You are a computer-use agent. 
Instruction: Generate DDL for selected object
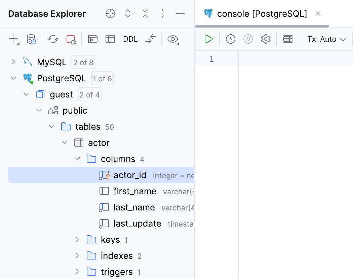point(130,39)
